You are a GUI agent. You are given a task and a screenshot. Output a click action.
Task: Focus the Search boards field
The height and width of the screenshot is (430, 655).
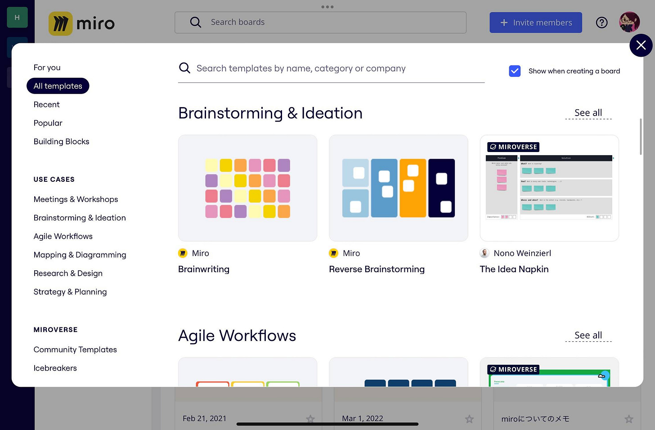click(320, 22)
